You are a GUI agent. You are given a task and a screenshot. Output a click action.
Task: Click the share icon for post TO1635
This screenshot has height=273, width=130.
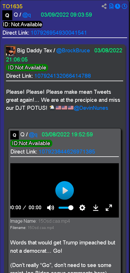tap(104, 7)
